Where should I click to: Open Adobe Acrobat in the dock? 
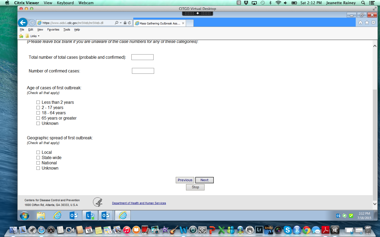coord(325,230)
